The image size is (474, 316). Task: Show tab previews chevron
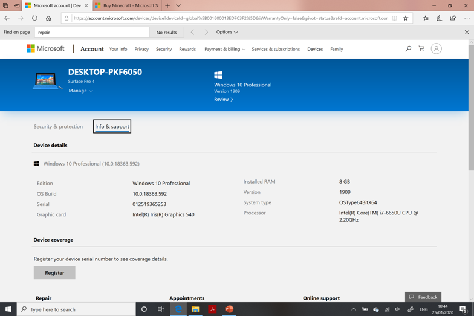tap(178, 5)
